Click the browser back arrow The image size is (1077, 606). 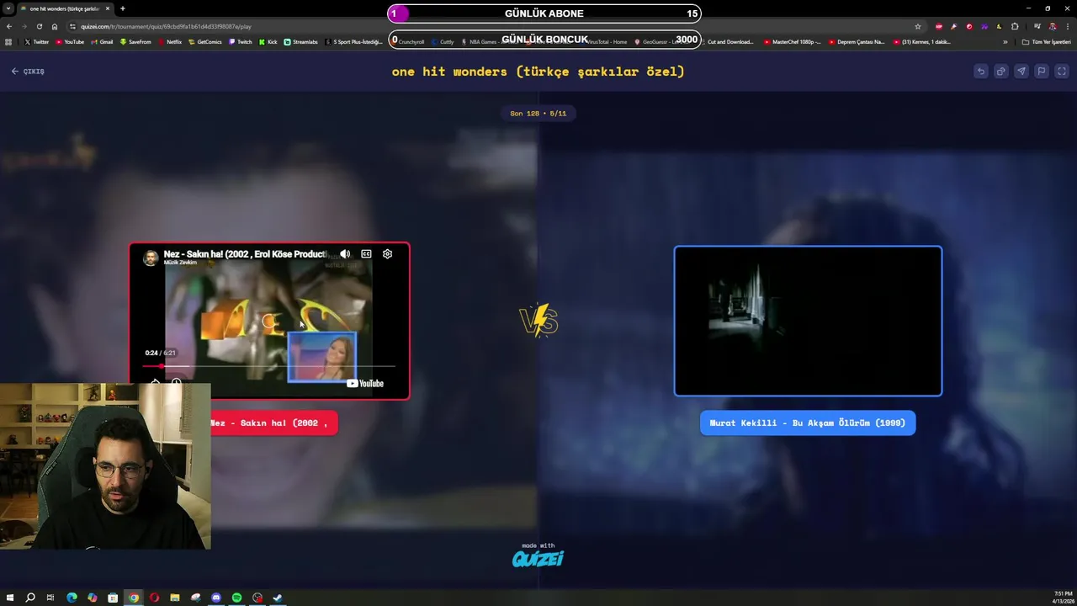tap(9, 26)
